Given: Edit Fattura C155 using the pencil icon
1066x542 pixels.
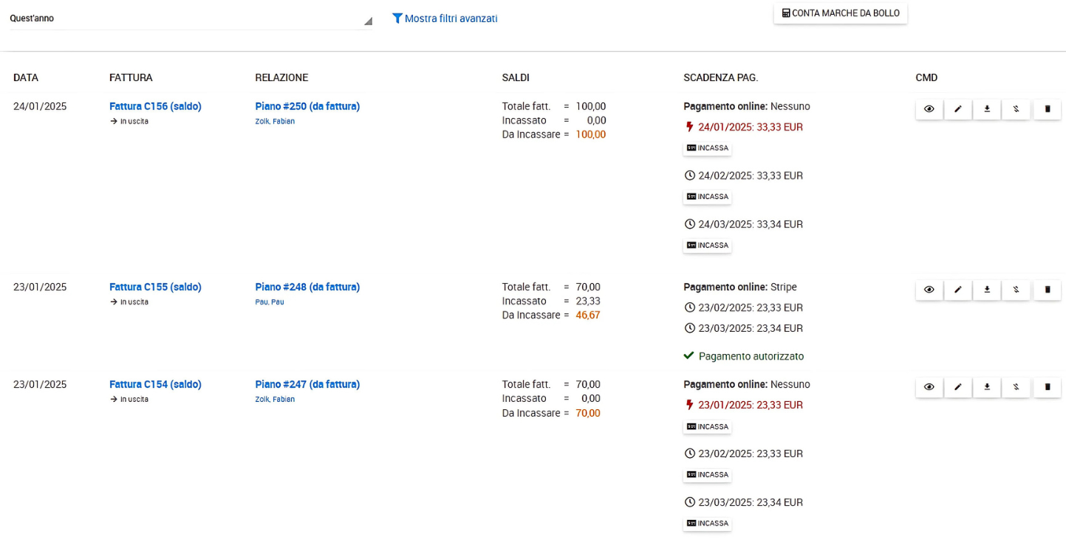Looking at the screenshot, I should point(958,290).
